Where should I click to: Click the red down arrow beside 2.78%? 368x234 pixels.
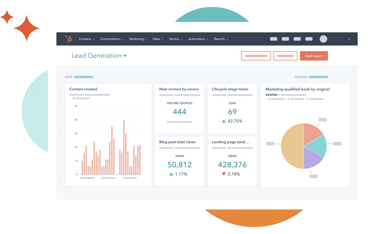pyautogui.click(x=223, y=174)
